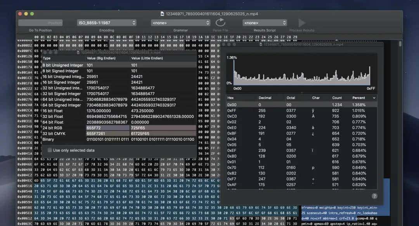Click the Decimal column header
The image size is (419, 226).
[x=265, y=98]
